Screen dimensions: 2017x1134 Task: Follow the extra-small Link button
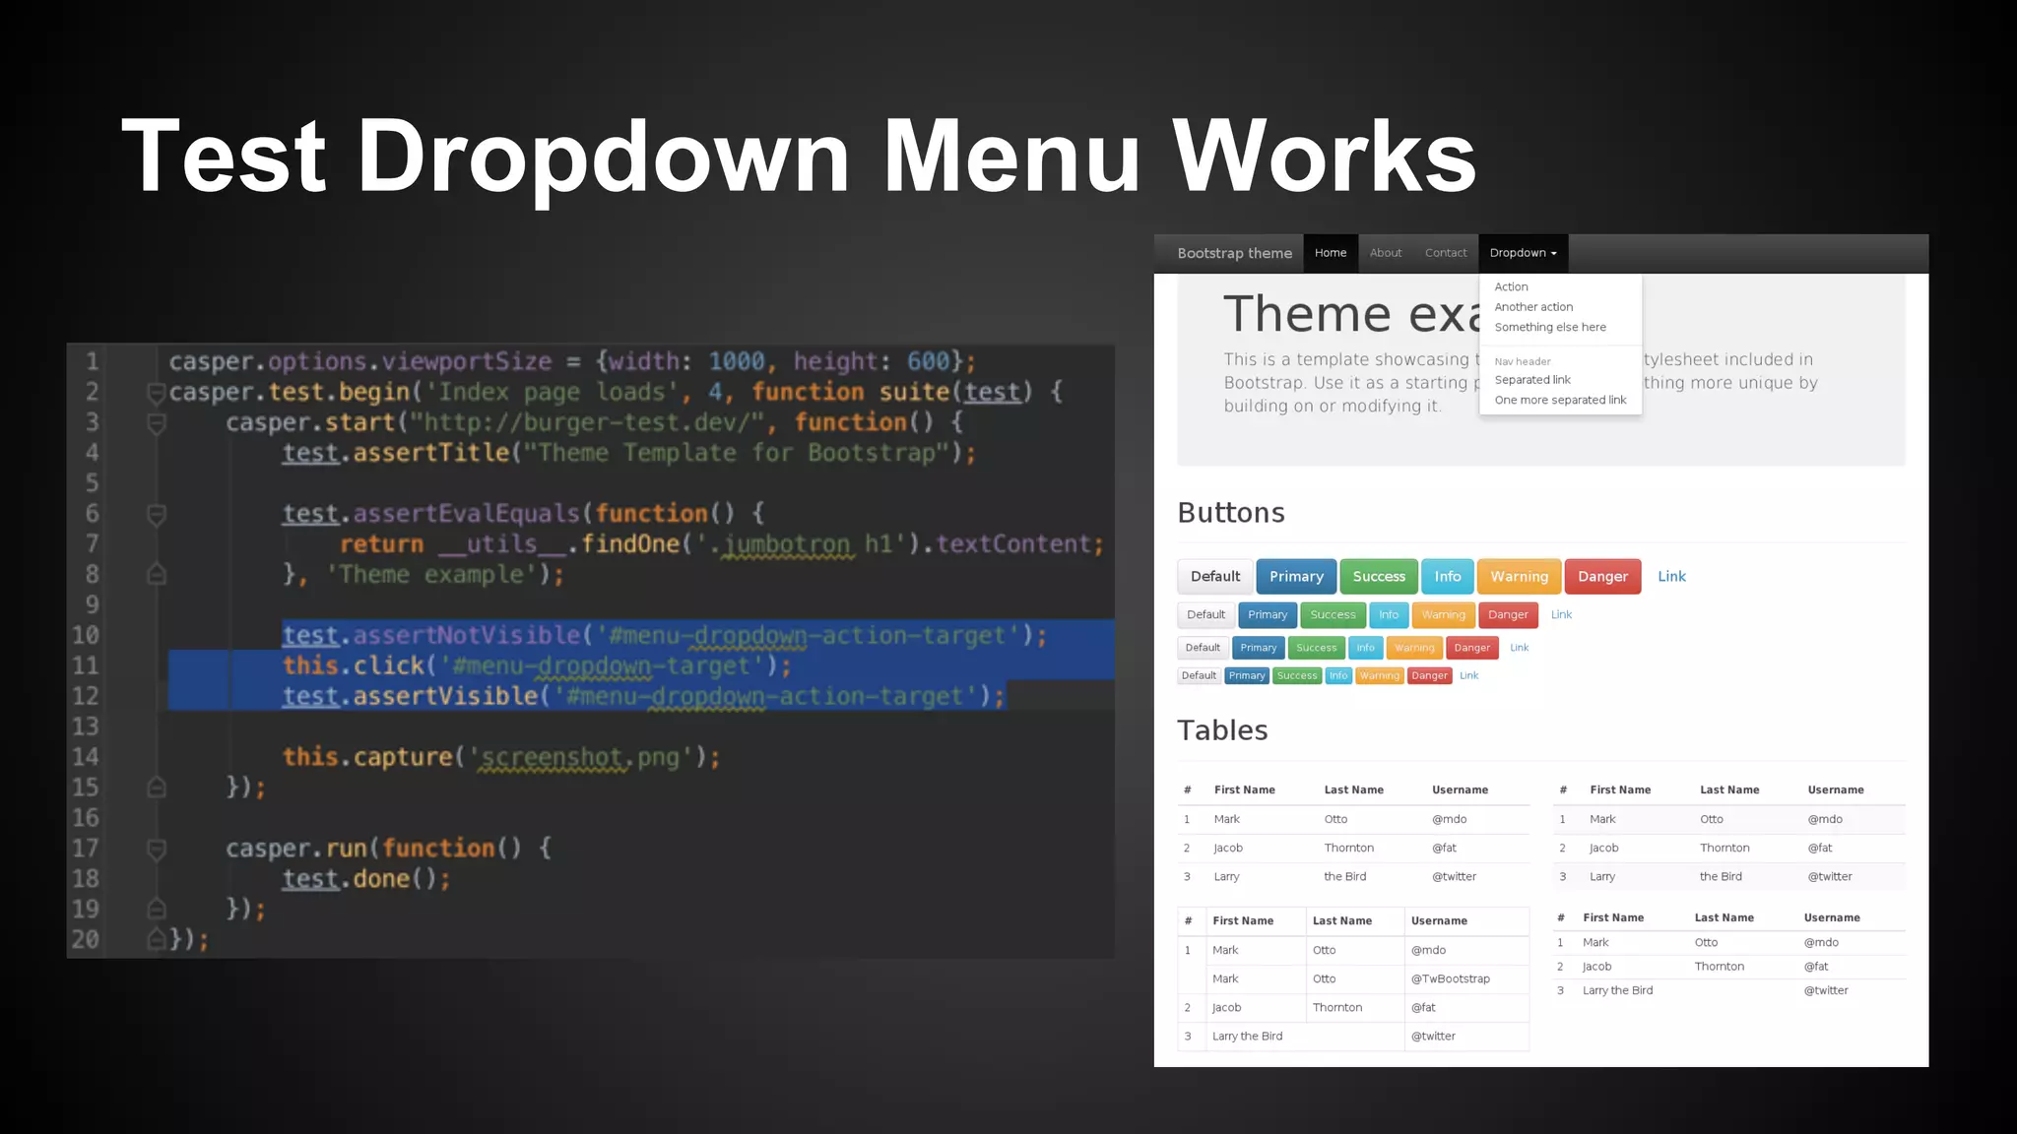coord(1468,675)
